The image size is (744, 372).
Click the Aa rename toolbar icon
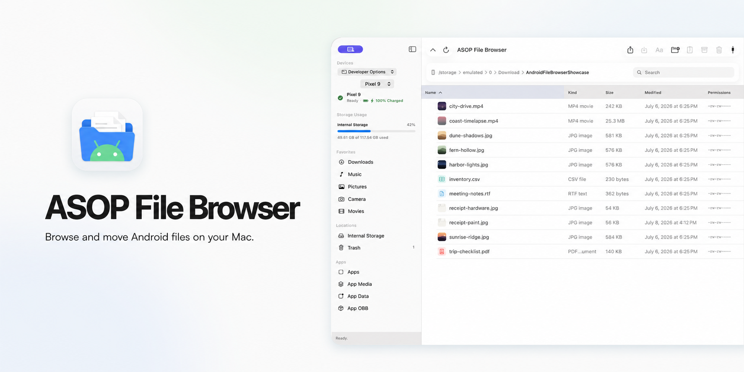tap(659, 50)
